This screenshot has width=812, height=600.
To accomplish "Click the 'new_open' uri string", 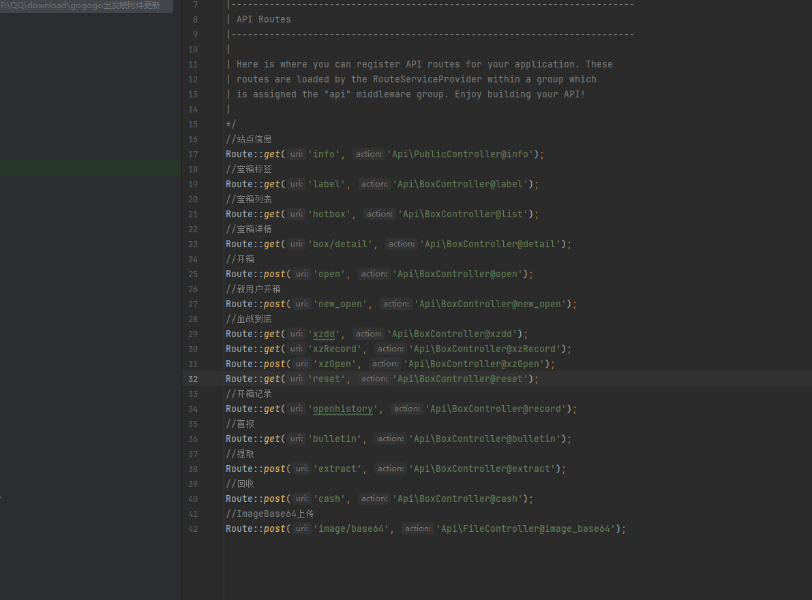I will coord(340,304).
